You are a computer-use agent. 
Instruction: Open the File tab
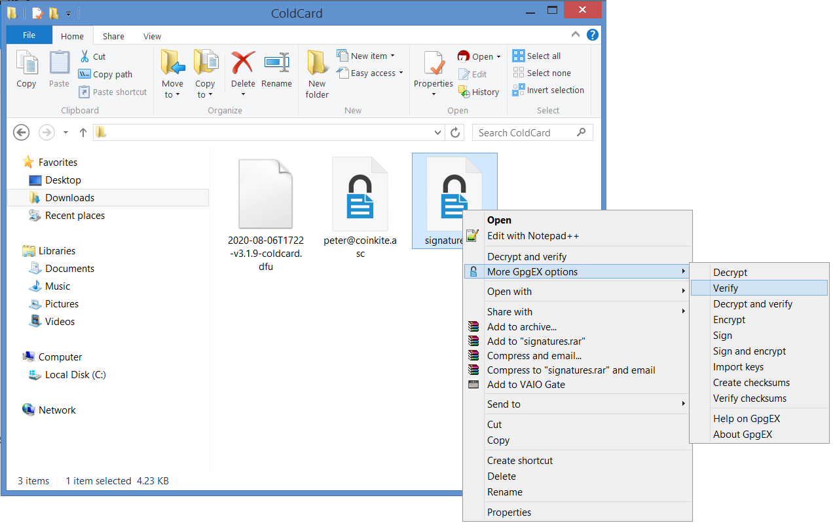(29, 35)
